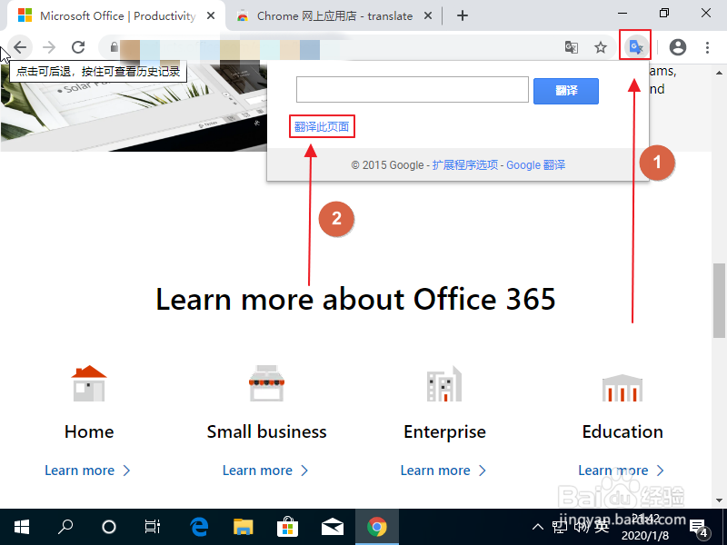Open Cortana from the taskbar
Image resolution: width=727 pixels, height=545 pixels.
[x=109, y=527]
